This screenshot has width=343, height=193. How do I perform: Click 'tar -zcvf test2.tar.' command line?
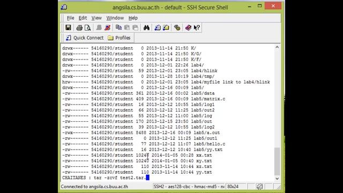pyautogui.click(x=120, y=177)
